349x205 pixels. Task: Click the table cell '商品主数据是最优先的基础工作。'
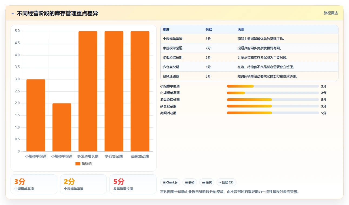[x=261, y=39]
